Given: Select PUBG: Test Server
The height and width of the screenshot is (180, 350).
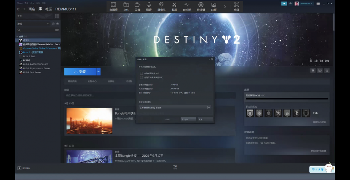Looking at the screenshot, I should coord(38,72).
